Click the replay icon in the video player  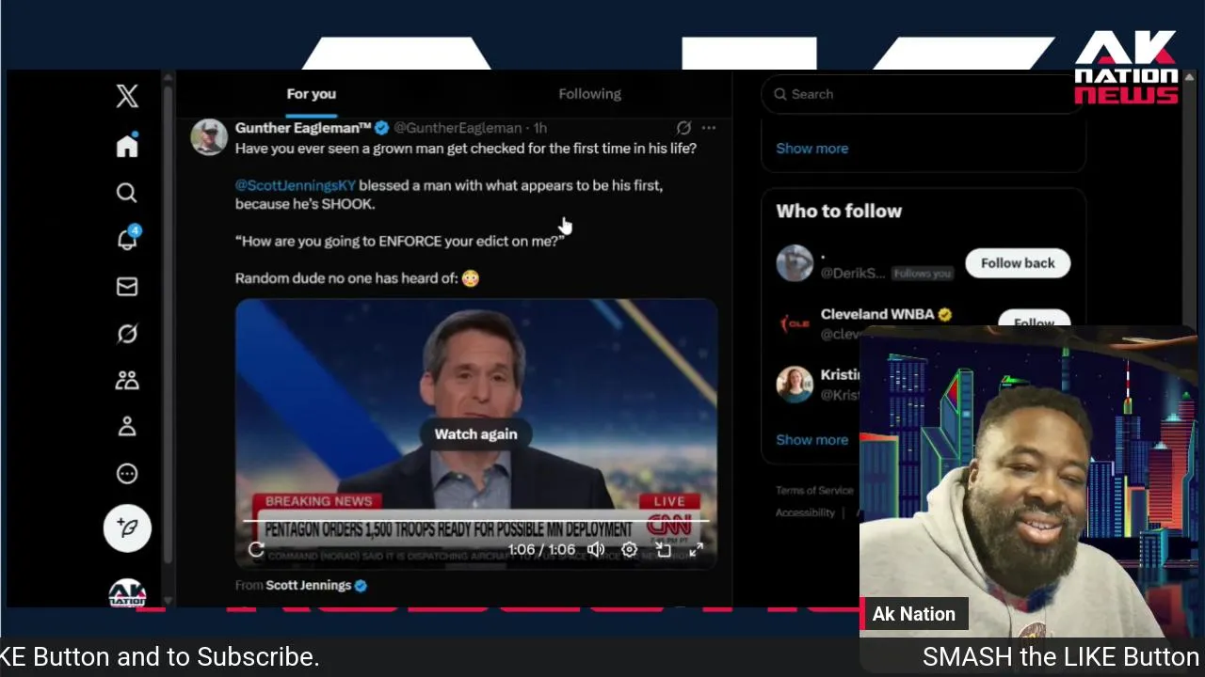pyautogui.click(x=256, y=550)
